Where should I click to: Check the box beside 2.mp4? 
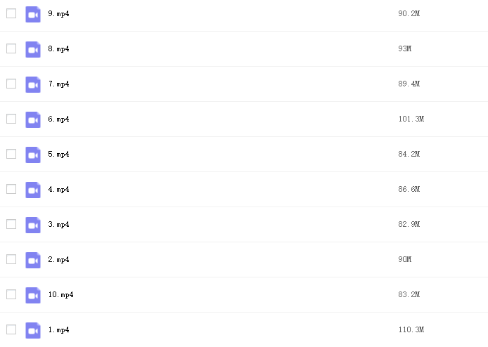point(11,259)
